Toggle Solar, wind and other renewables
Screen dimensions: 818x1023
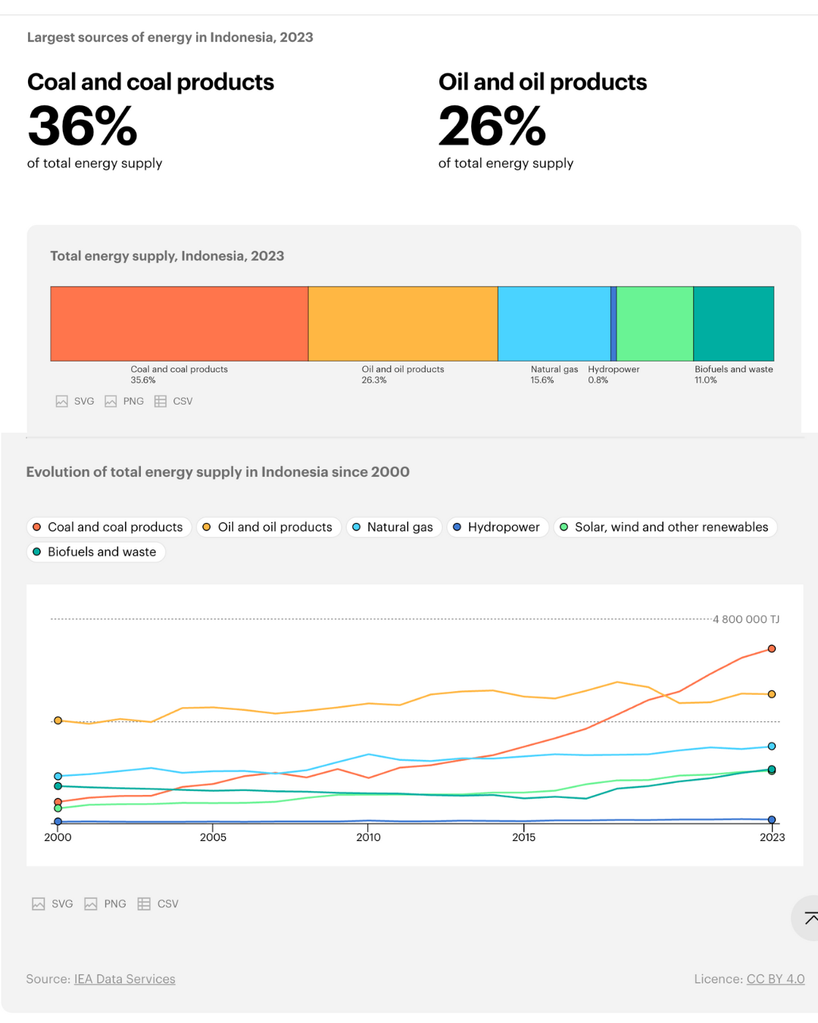pos(664,527)
